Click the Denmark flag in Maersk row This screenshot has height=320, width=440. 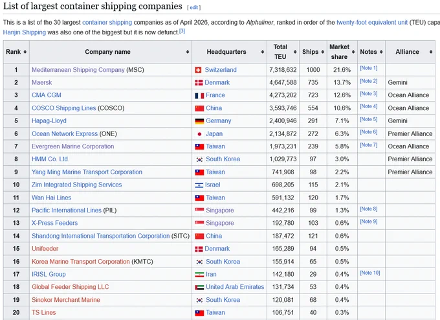point(199,83)
